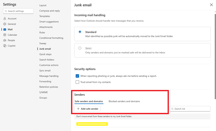Focus the Search list field
Screen dimensions: 216x131
pyautogui.click(x=190, y=109)
